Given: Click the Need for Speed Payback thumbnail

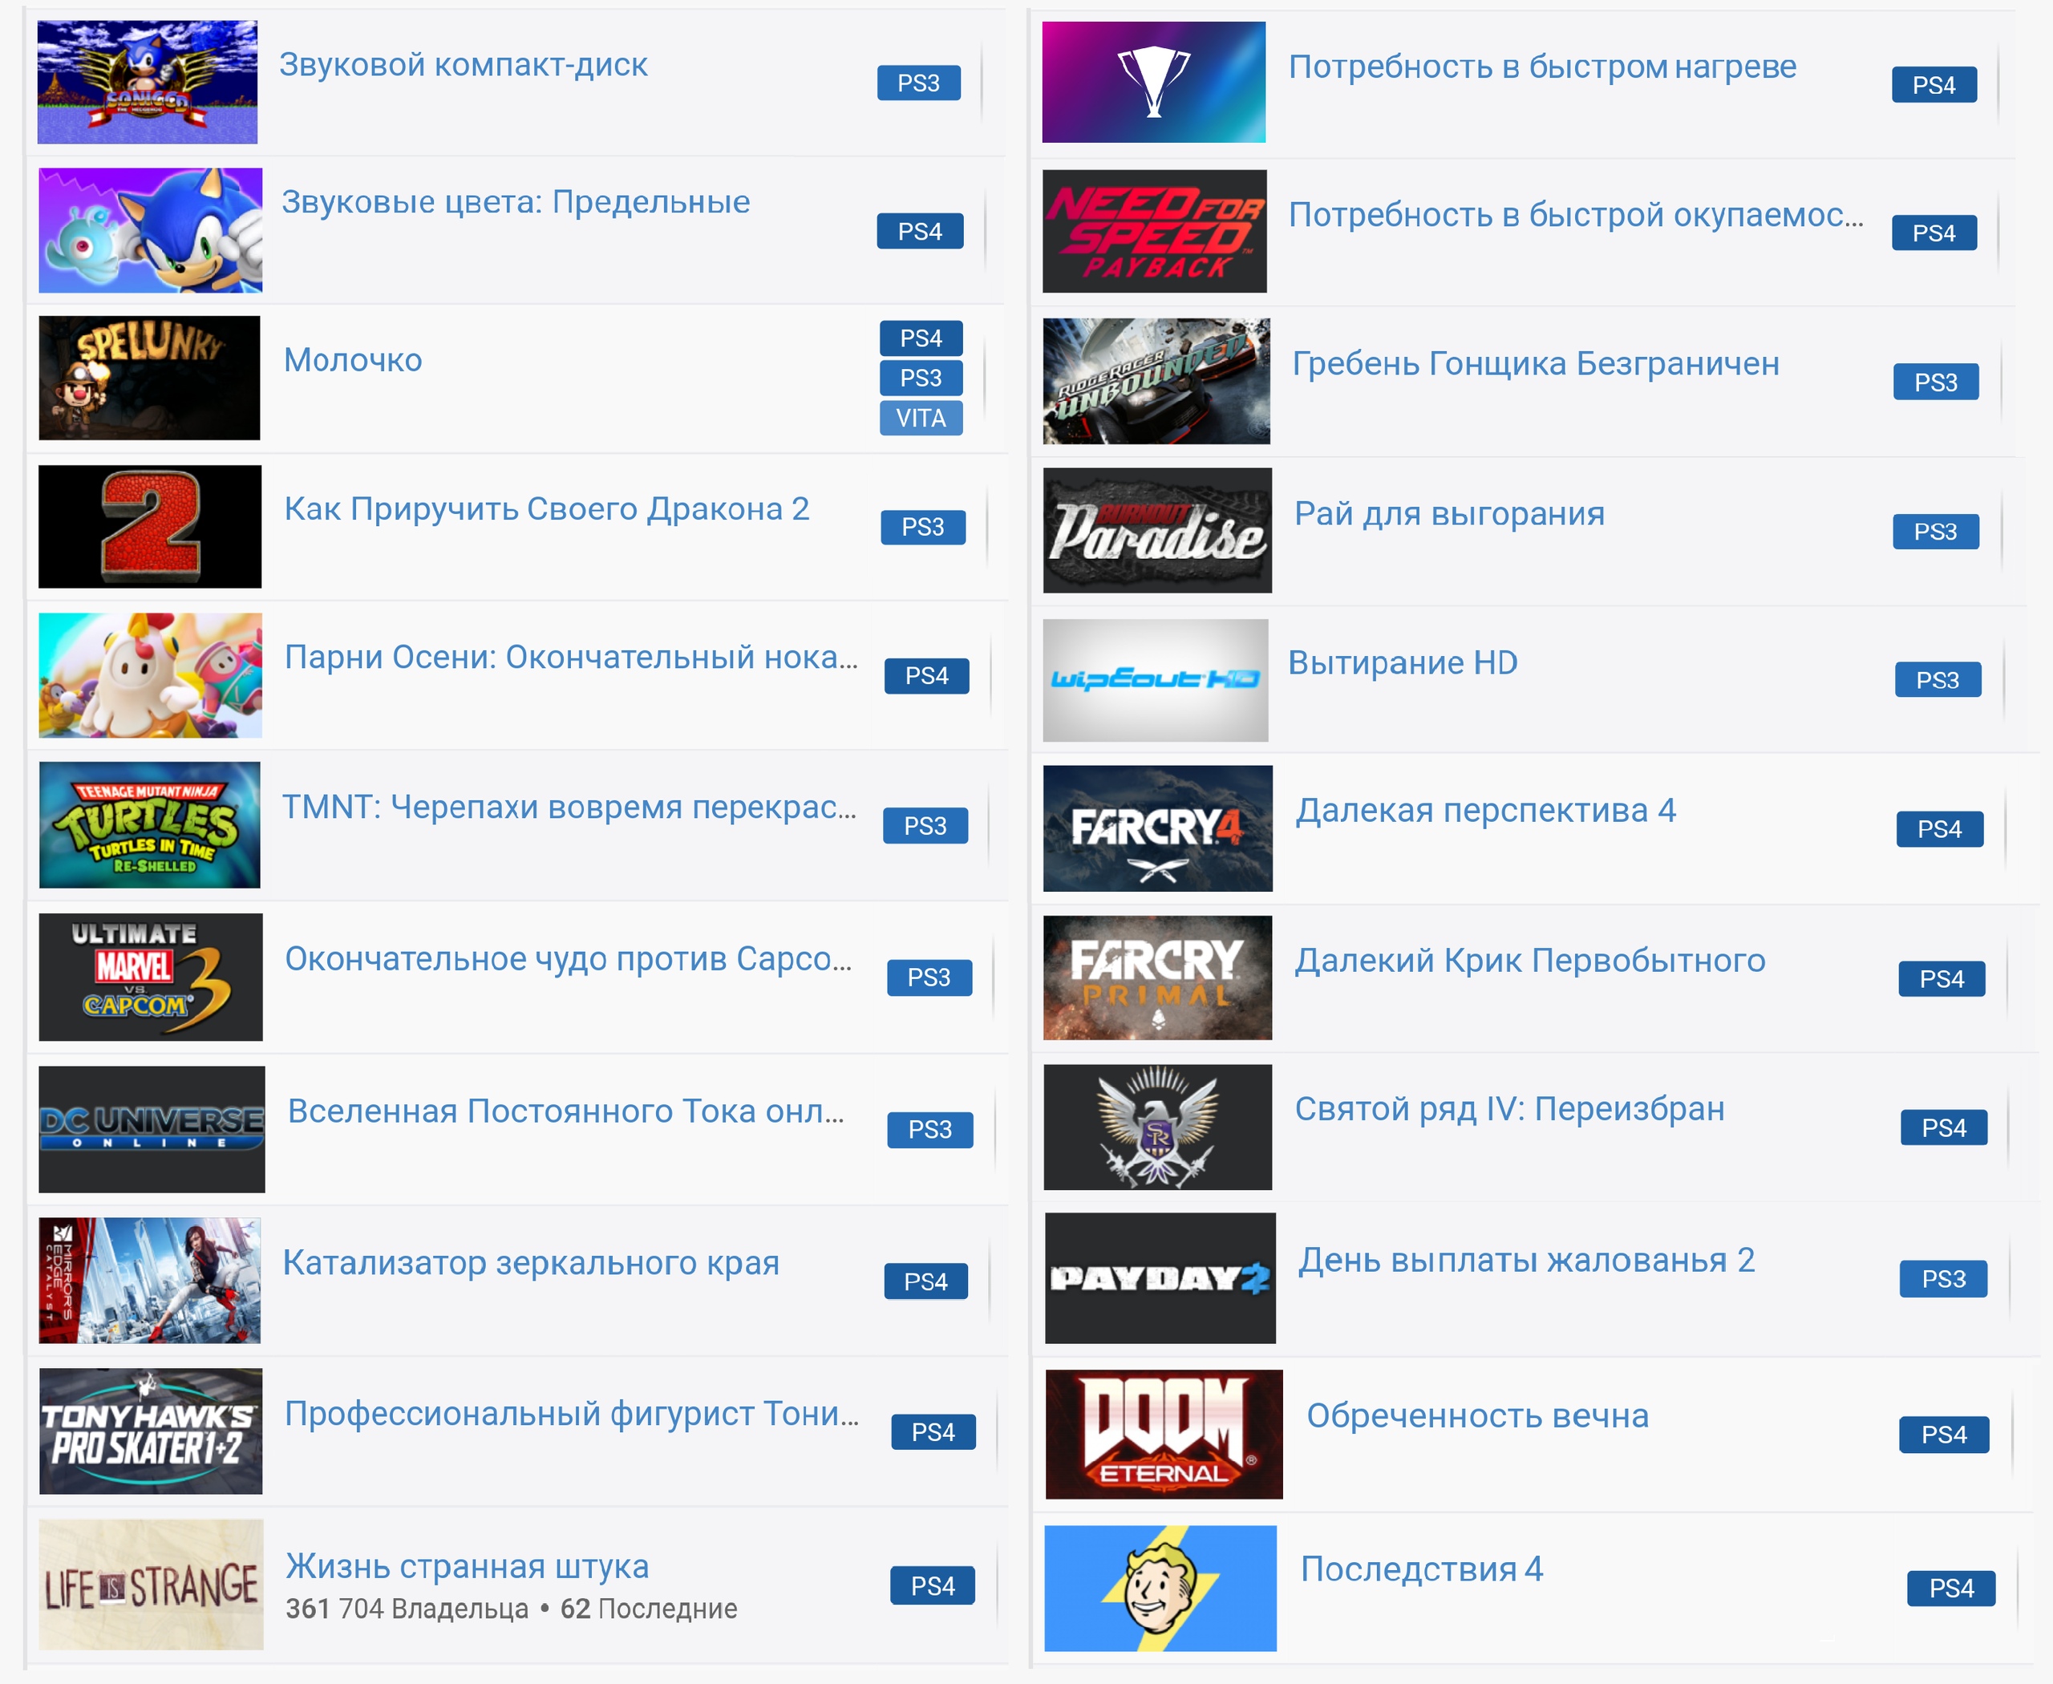Looking at the screenshot, I should [1155, 231].
